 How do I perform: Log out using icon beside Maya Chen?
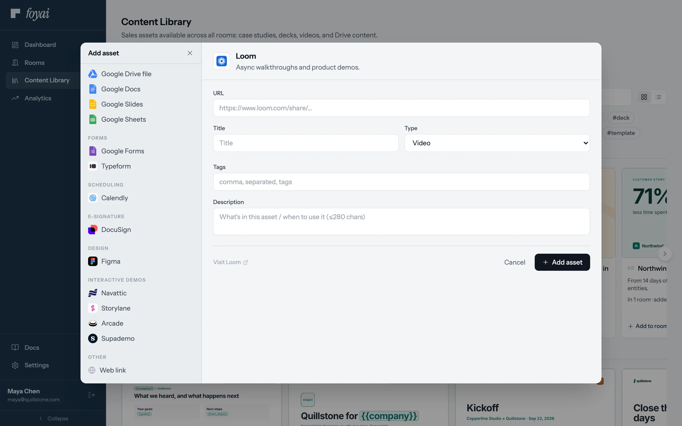click(92, 395)
